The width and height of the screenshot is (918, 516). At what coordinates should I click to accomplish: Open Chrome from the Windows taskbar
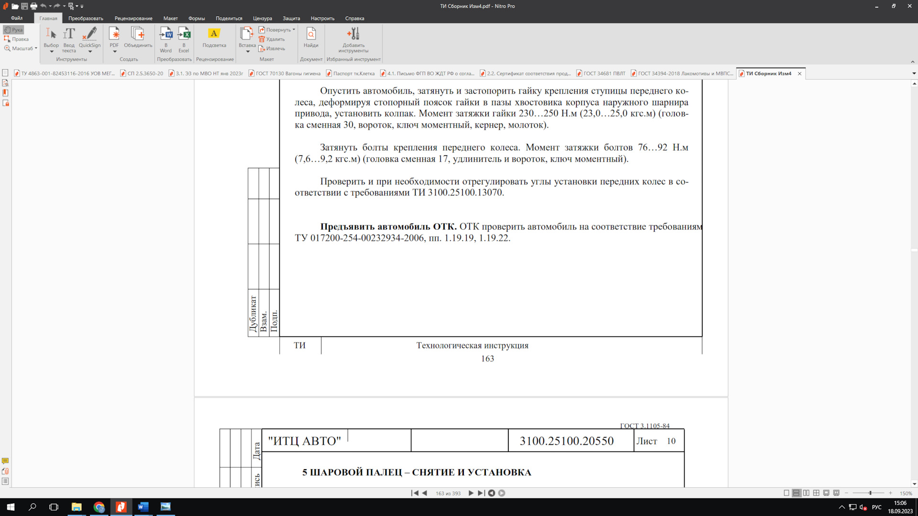pyautogui.click(x=99, y=506)
